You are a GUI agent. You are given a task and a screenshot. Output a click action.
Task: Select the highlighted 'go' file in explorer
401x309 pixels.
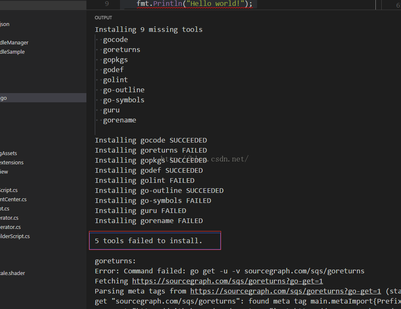(x=3, y=98)
